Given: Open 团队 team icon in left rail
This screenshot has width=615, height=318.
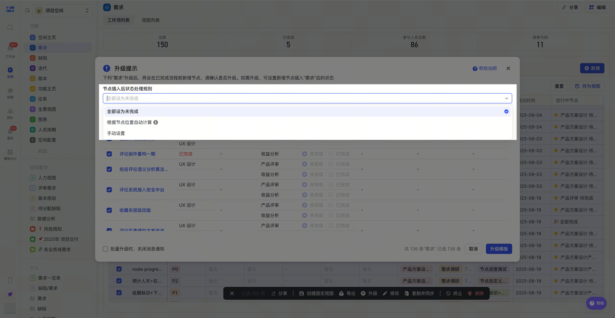Looking at the screenshot, I should (10, 113).
